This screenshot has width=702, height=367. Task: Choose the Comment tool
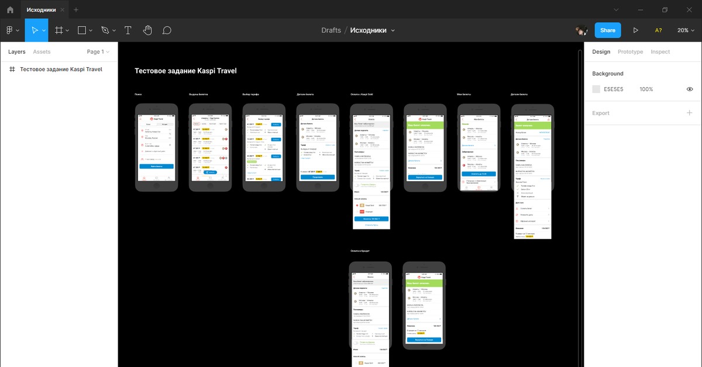167,30
